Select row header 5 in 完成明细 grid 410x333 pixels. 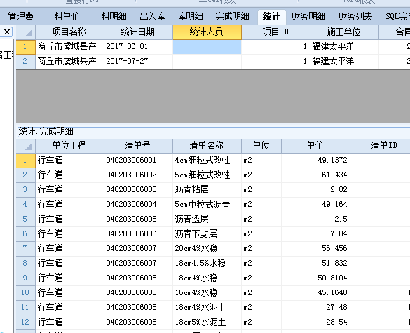(x=26, y=219)
